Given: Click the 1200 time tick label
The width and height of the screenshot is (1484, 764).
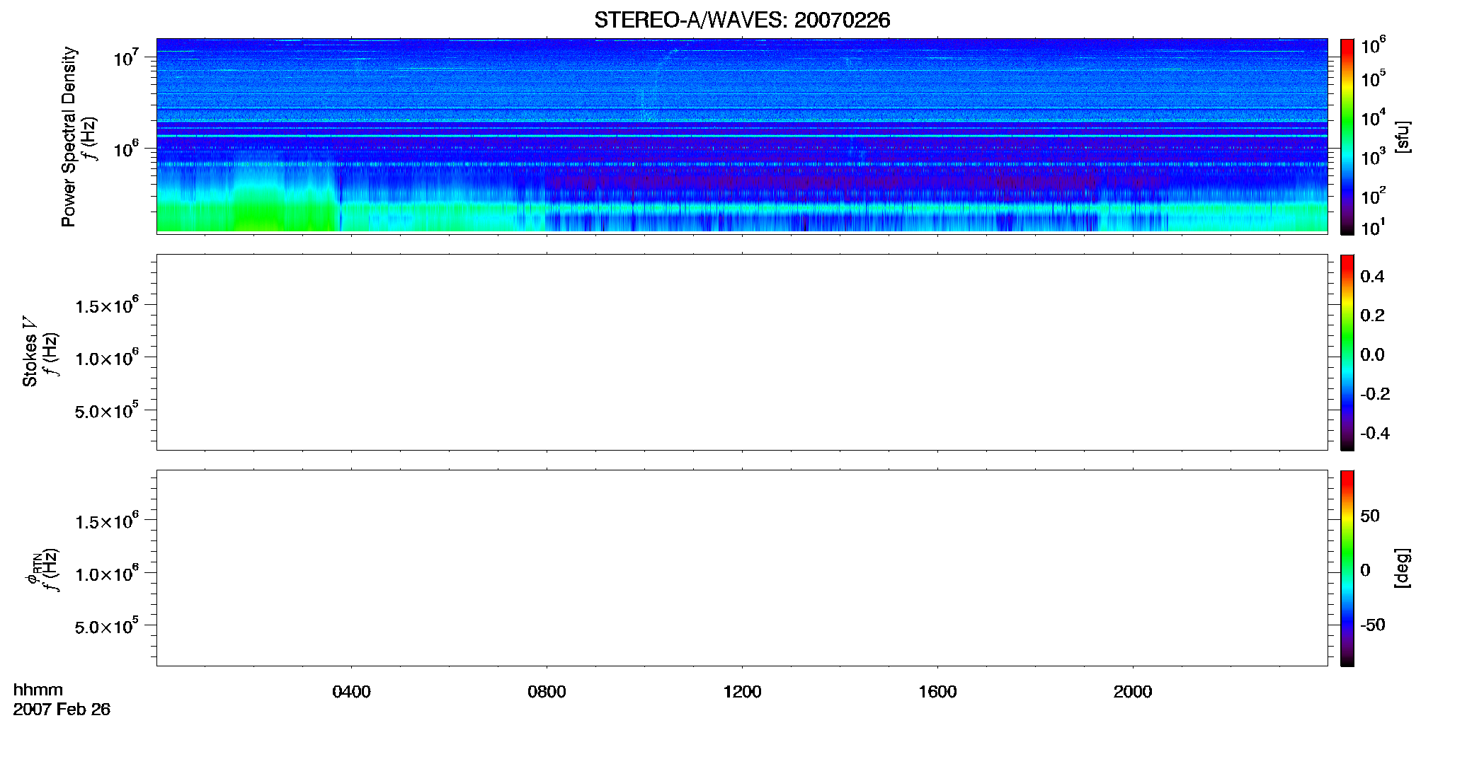Looking at the screenshot, I should (742, 692).
